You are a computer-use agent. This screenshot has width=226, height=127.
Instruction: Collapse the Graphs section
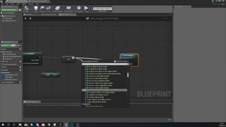[1, 49]
